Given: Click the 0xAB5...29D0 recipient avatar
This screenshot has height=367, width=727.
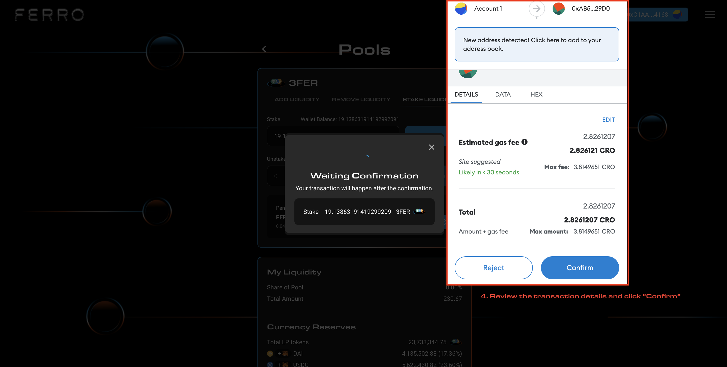Looking at the screenshot, I should click(558, 8).
